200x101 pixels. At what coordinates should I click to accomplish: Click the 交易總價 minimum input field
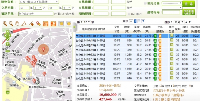[101, 2]
